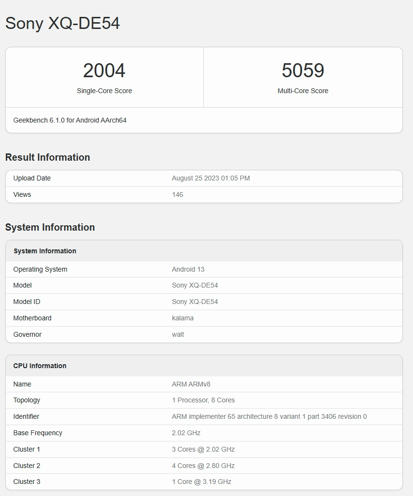Select the single-core score 2004

point(104,70)
